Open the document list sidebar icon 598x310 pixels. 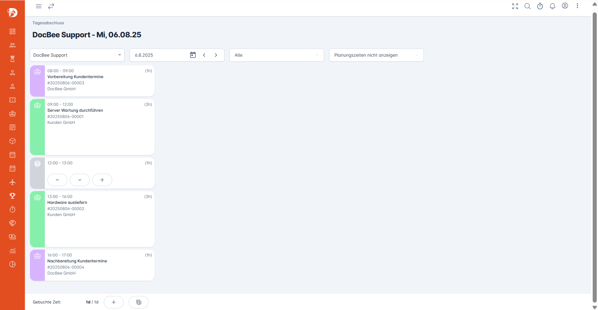[12, 127]
